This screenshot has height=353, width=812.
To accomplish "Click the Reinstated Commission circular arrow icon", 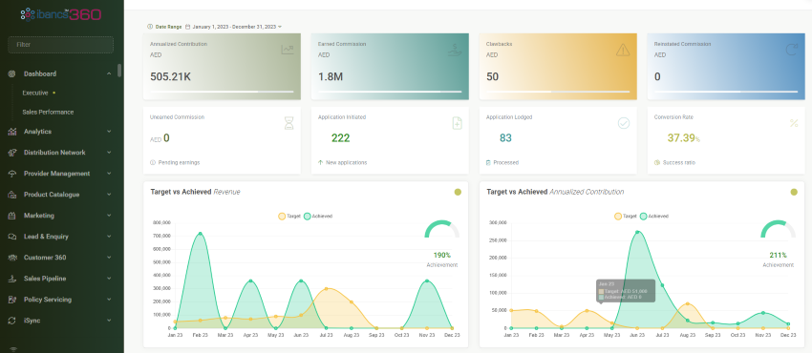I will tap(791, 50).
